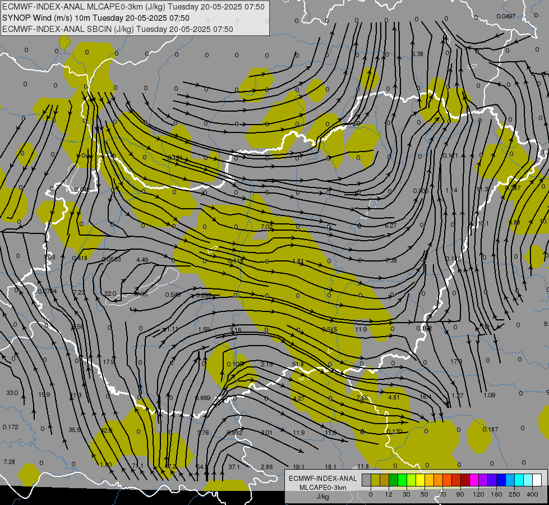549x505 pixels.
Task: Click the legend scale label 50
Action: click(x=424, y=494)
